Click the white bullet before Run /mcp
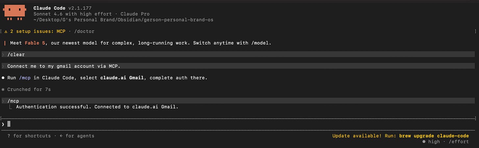The width and height of the screenshot is (479, 148). coord(3,78)
